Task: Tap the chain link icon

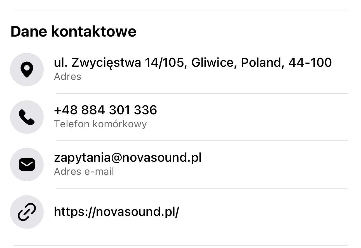Action: (x=27, y=212)
